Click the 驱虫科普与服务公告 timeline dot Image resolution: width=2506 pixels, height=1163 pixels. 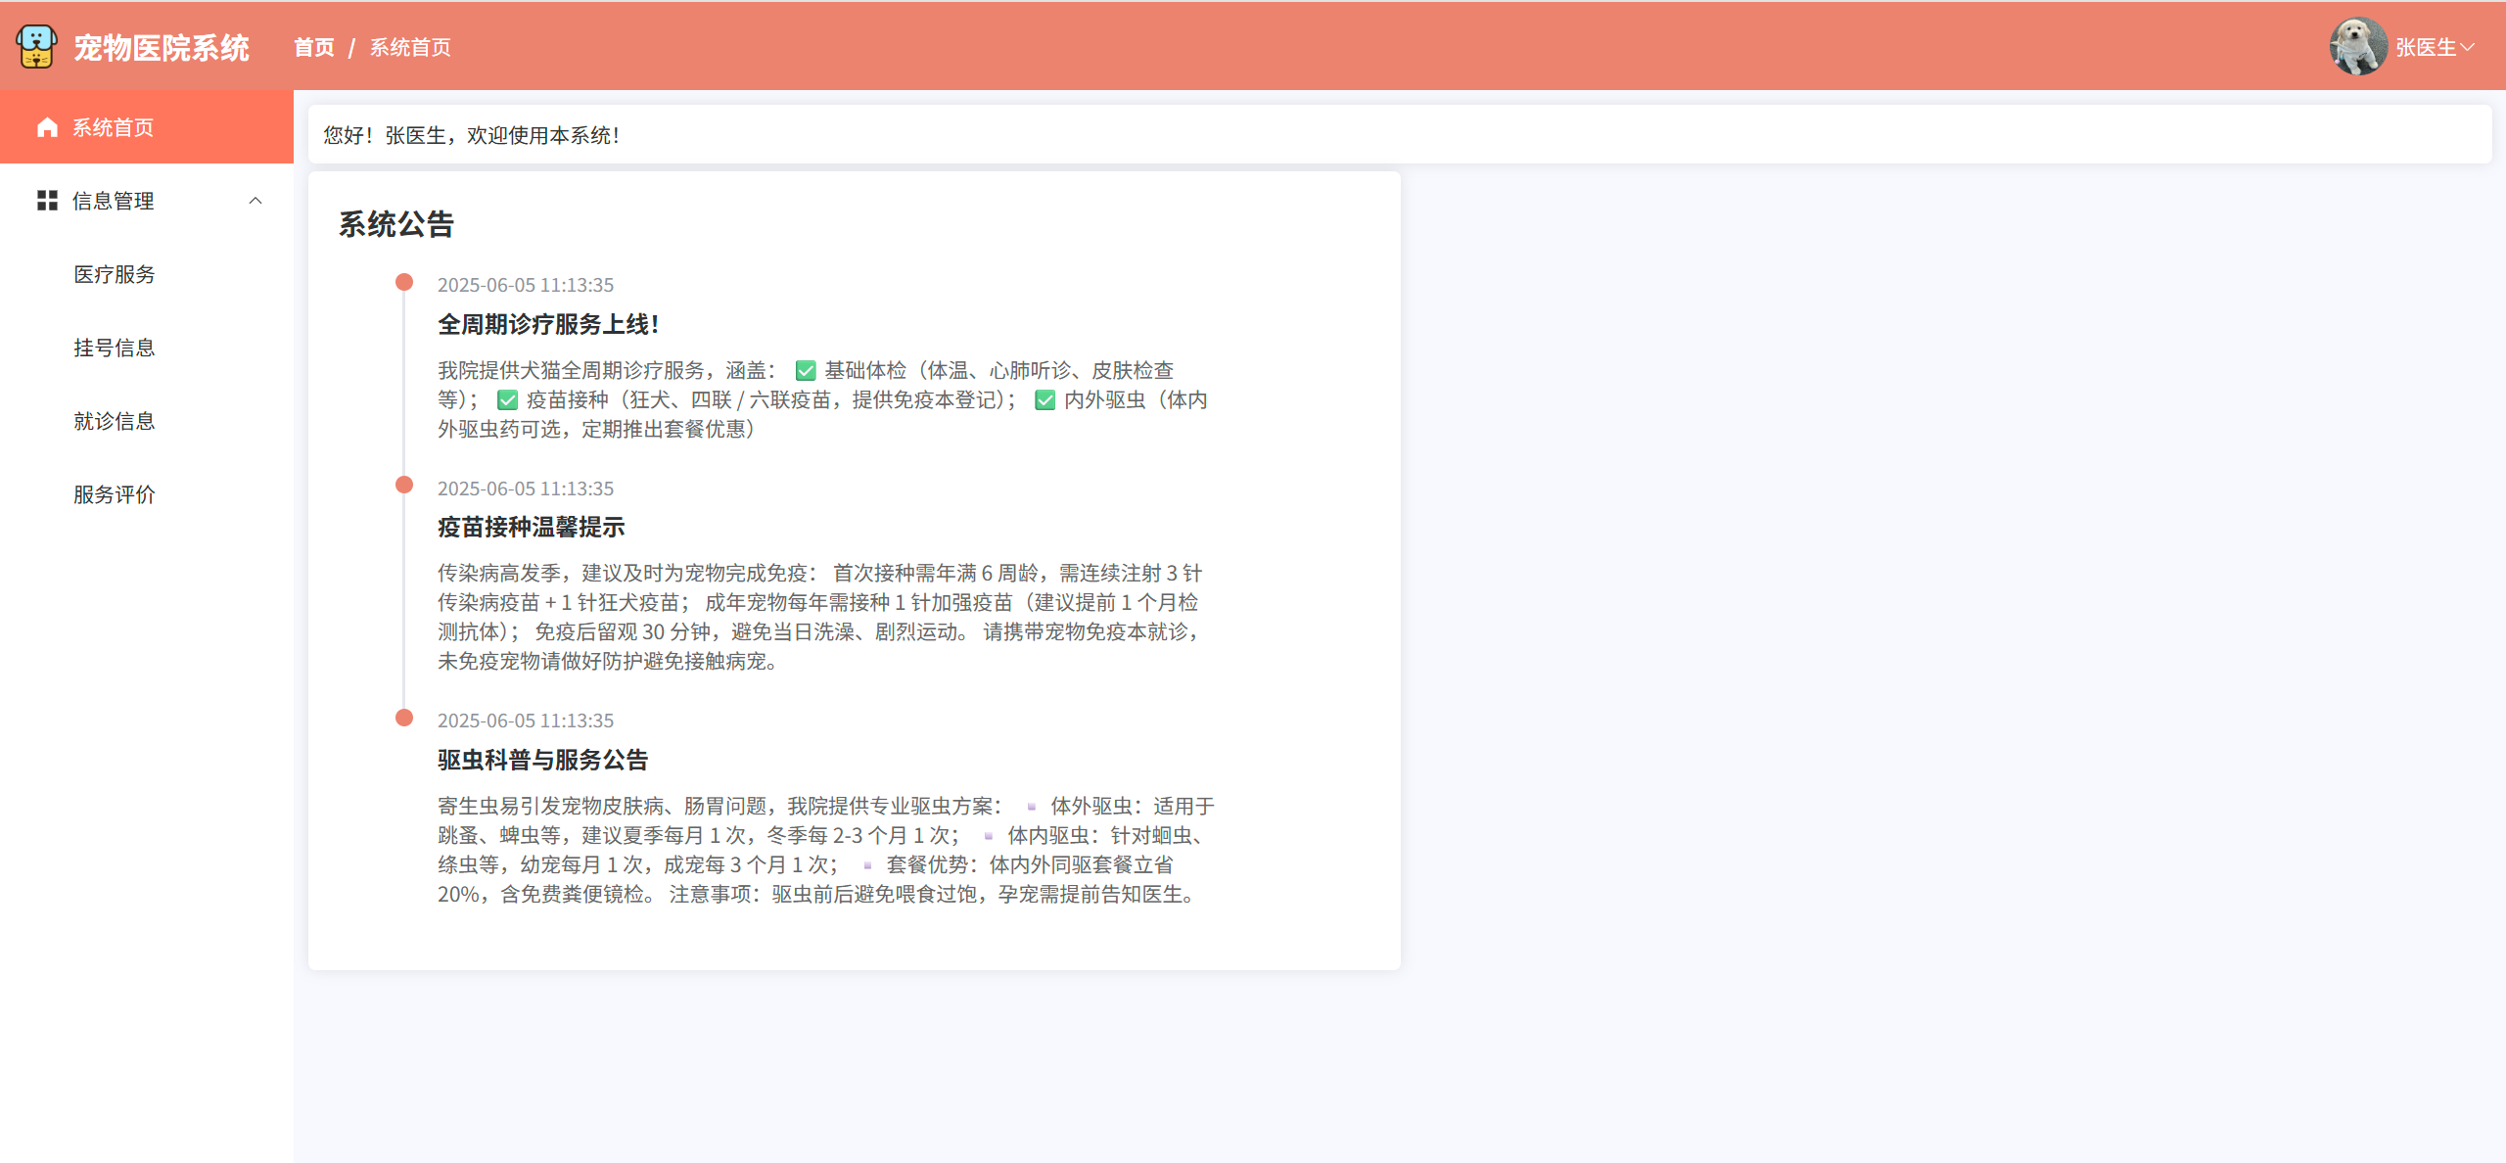(404, 718)
